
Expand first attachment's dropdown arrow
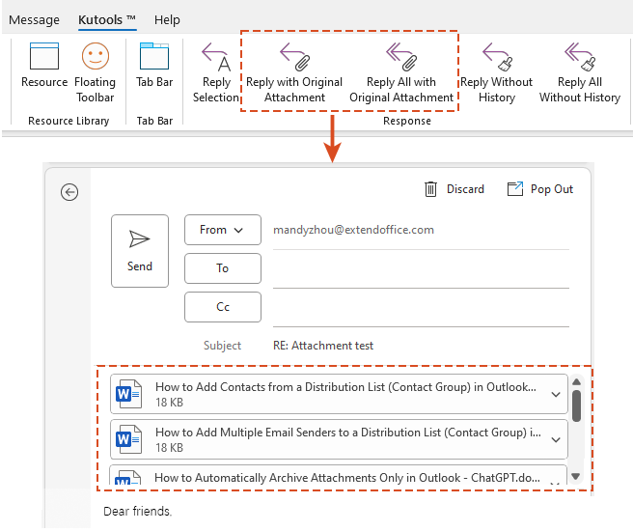[x=555, y=394]
